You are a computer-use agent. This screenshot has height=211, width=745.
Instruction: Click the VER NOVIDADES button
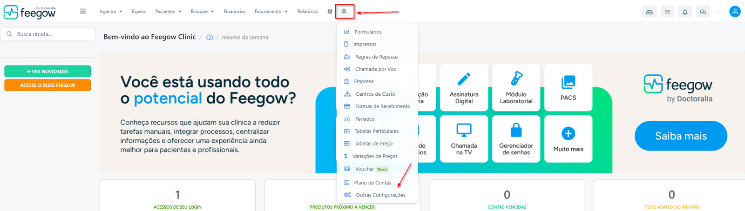[x=47, y=71]
